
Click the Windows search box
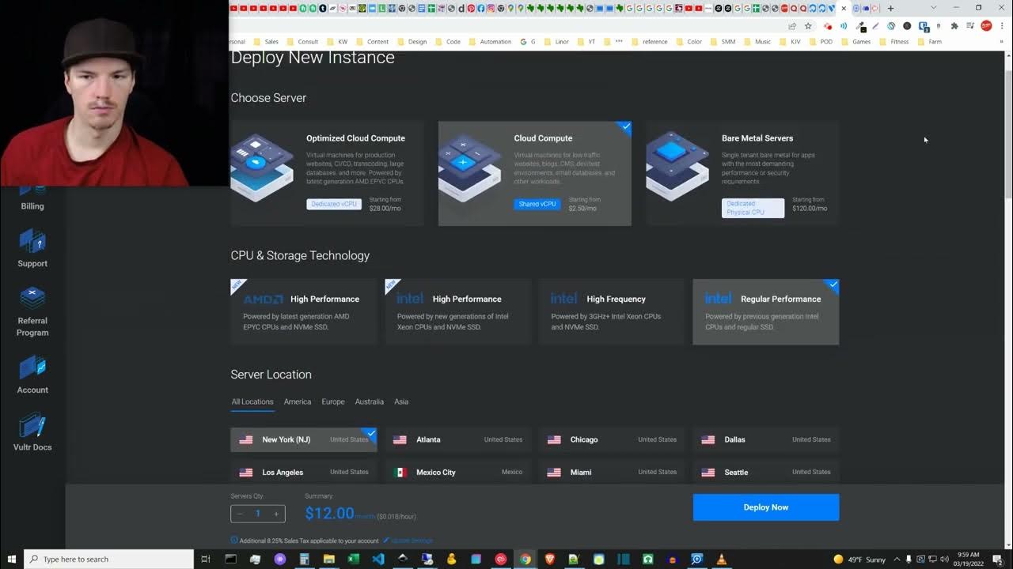pyautogui.click(x=108, y=559)
